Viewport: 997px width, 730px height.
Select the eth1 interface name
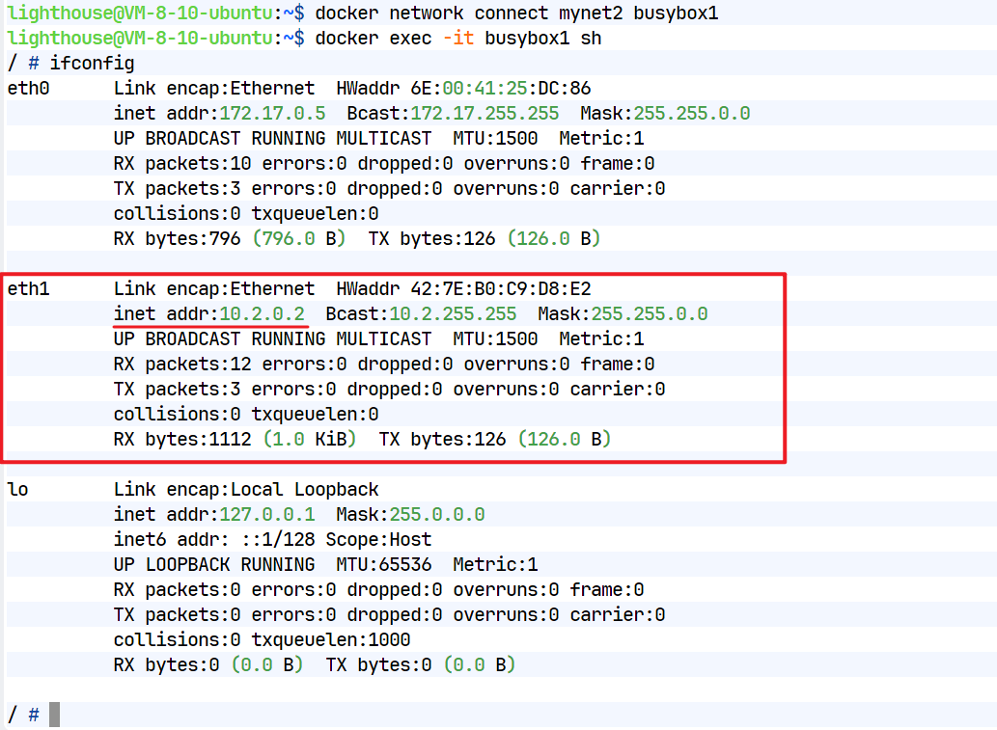pyautogui.click(x=28, y=289)
